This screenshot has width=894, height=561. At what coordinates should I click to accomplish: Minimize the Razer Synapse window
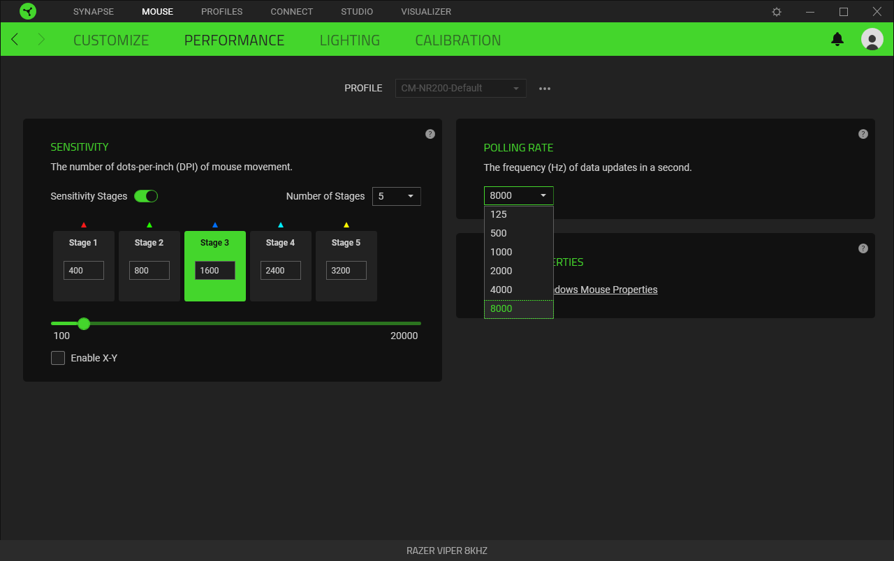pyautogui.click(x=810, y=12)
